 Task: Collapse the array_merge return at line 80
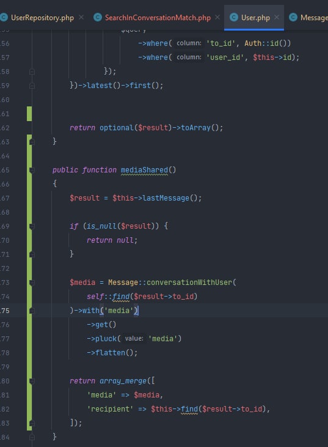tap(32, 381)
